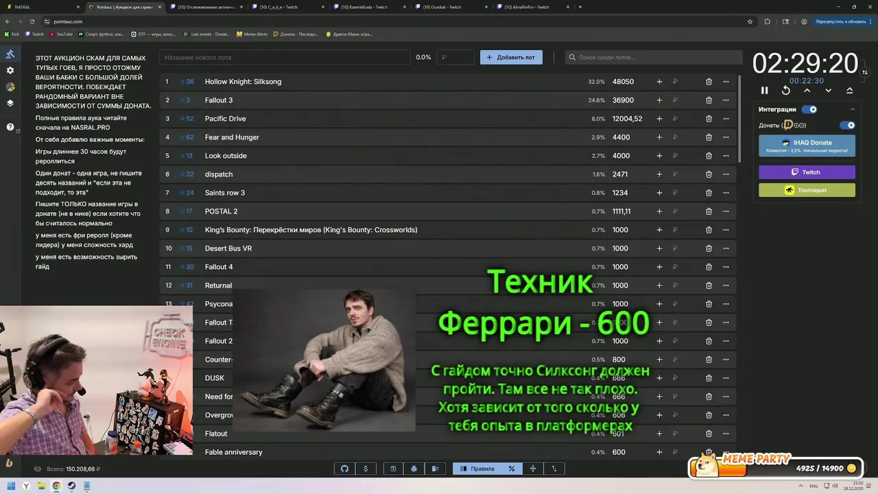Open more options for King's Bounty lot
The image size is (878, 494).
[x=726, y=230]
